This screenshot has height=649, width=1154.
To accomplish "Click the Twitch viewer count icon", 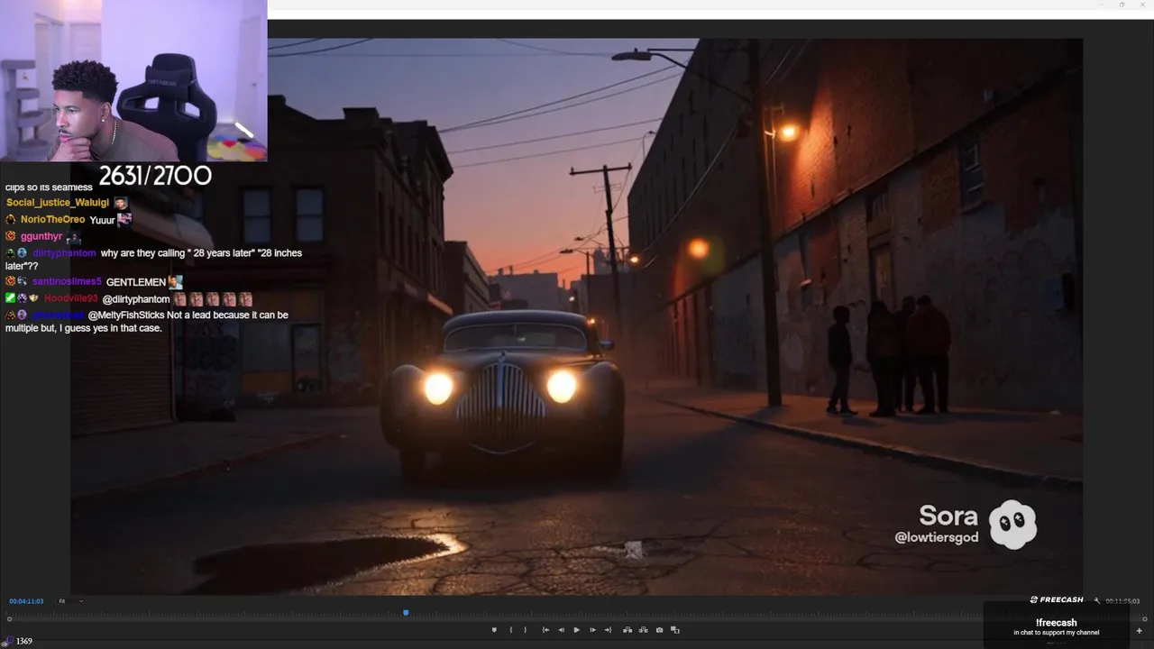I will pos(9,641).
